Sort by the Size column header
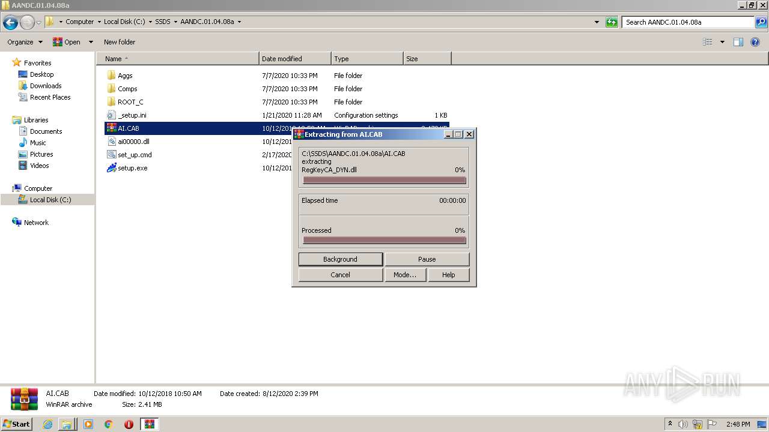Viewport: 769px width, 432px height. tap(427, 59)
